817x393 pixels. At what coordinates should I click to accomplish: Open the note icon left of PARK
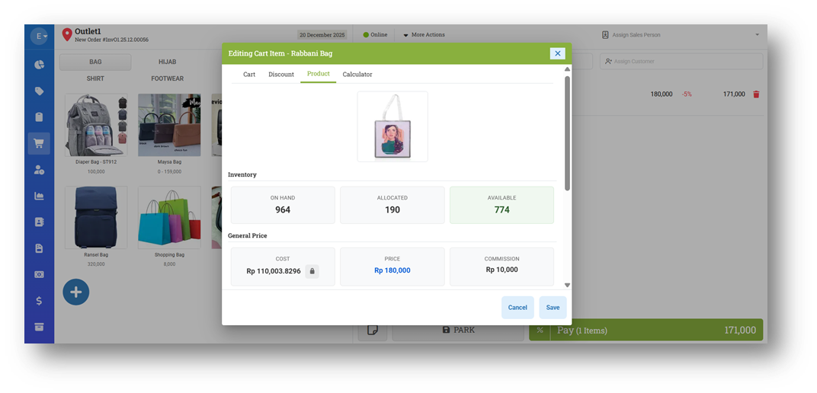[x=373, y=330]
